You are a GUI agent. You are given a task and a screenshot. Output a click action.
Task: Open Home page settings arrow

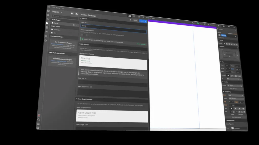[x=76, y=25]
